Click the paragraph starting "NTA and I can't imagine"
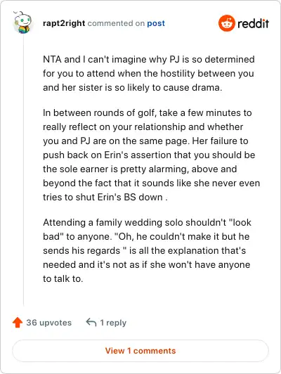 (x=149, y=73)
